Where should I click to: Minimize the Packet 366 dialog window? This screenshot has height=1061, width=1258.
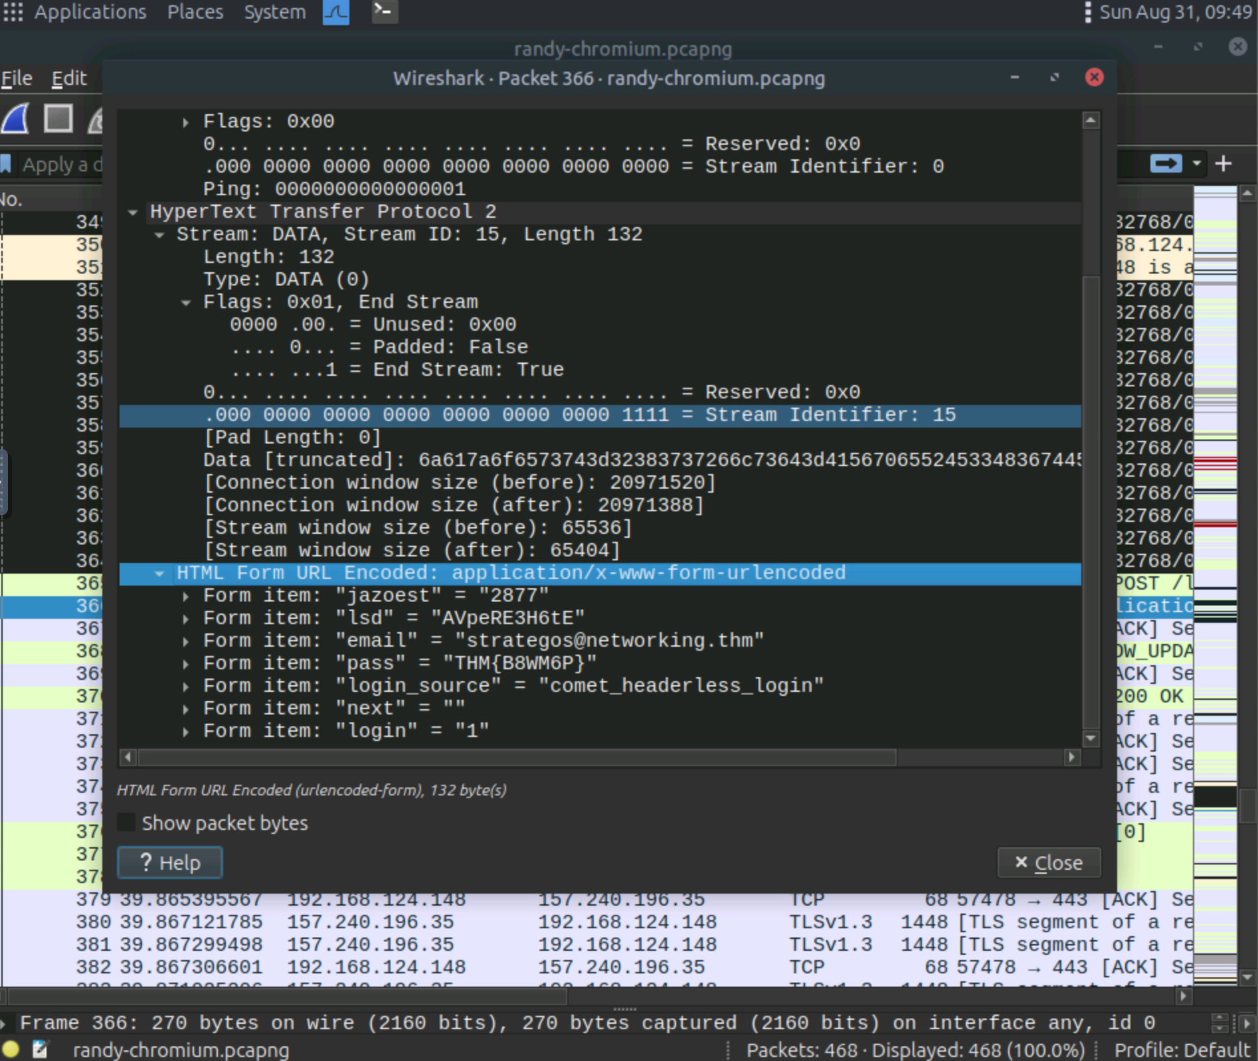(1014, 78)
